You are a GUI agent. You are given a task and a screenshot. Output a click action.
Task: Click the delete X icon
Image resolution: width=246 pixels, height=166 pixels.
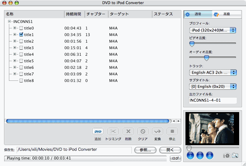tap(128, 131)
